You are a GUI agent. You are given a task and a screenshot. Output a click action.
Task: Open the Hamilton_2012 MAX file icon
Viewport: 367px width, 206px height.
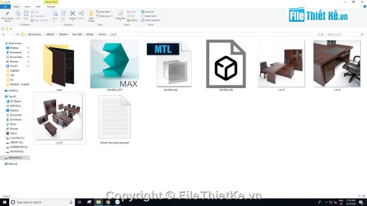pos(115,64)
